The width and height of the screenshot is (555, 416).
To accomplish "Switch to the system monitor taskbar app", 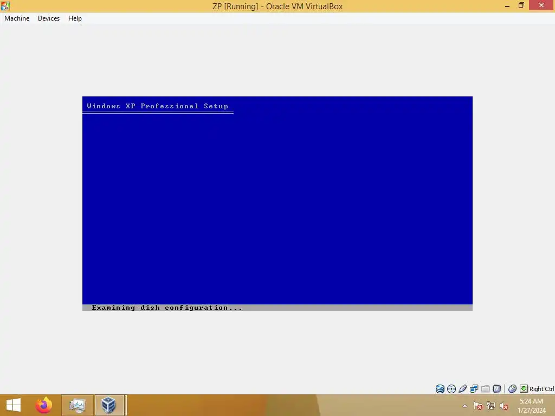I will [x=78, y=405].
